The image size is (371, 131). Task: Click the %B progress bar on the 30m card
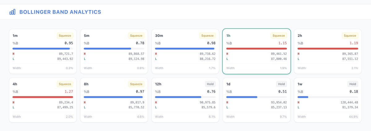click(185, 49)
